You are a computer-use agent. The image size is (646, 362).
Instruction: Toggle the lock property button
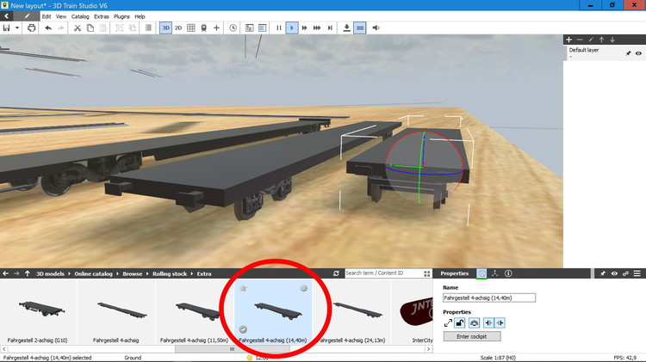click(460, 323)
